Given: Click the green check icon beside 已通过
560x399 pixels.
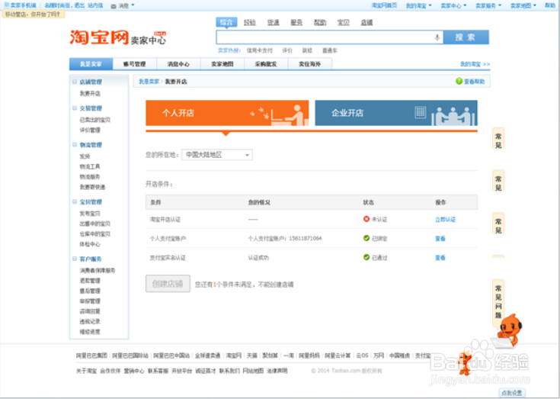Looking at the screenshot, I should click(x=366, y=257).
